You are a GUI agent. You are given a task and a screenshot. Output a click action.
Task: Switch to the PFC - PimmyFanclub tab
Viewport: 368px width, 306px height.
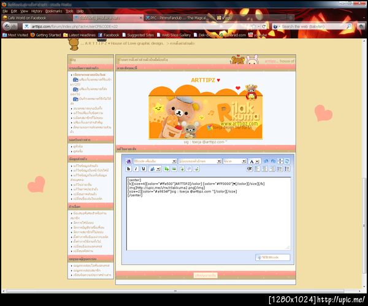(x=178, y=18)
